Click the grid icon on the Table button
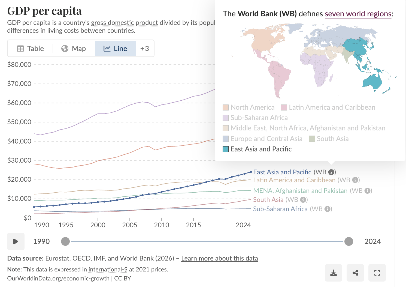 pos(20,48)
